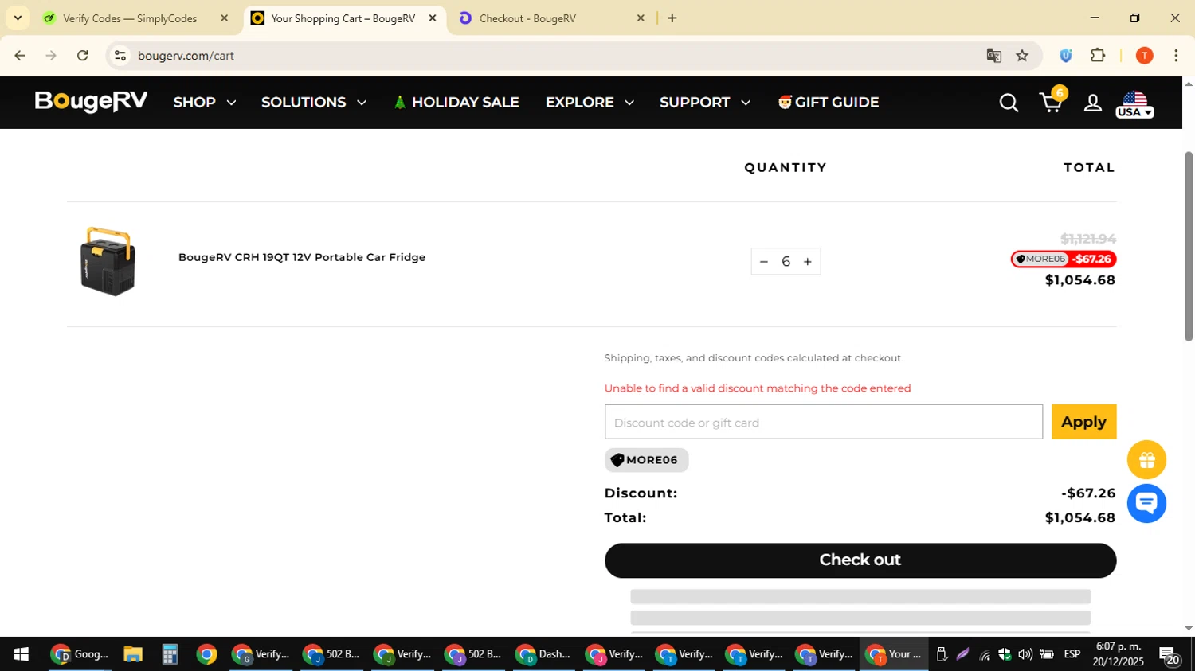Open the volume icon in system tray
The image size is (1195, 671).
(1025, 654)
